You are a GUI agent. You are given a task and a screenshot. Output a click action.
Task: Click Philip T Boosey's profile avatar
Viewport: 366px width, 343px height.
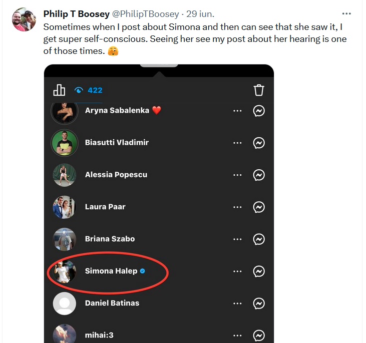pyautogui.click(x=24, y=20)
